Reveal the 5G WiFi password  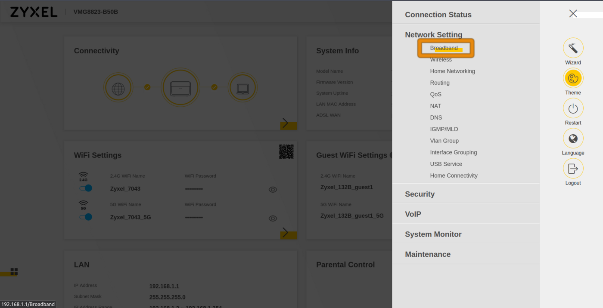pyautogui.click(x=273, y=218)
